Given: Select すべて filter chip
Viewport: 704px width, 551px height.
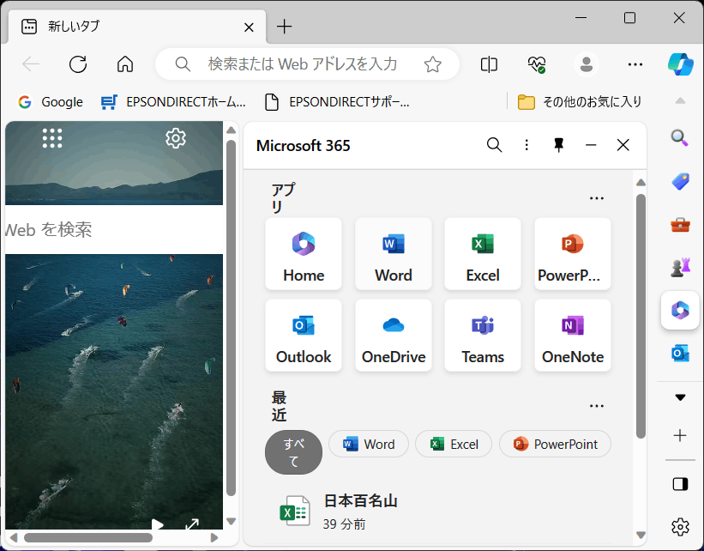Looking at the screenshot, I should pos(293,452).
